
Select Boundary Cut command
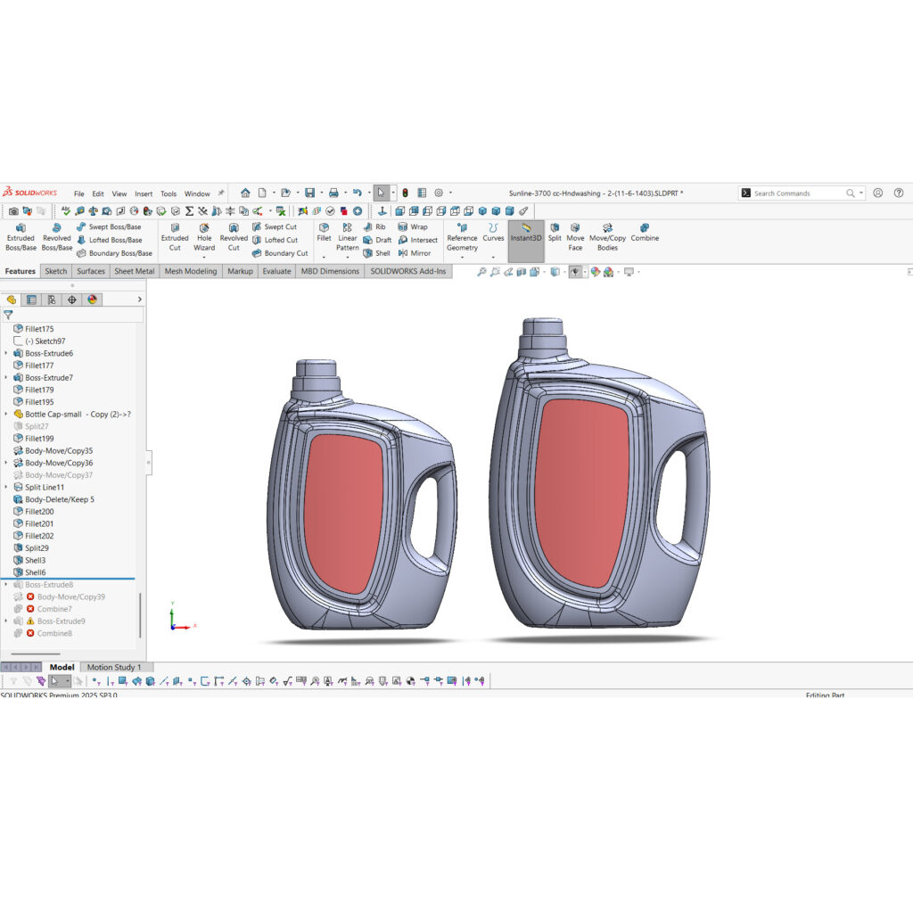pyautogui.click(x=280, y=253)
